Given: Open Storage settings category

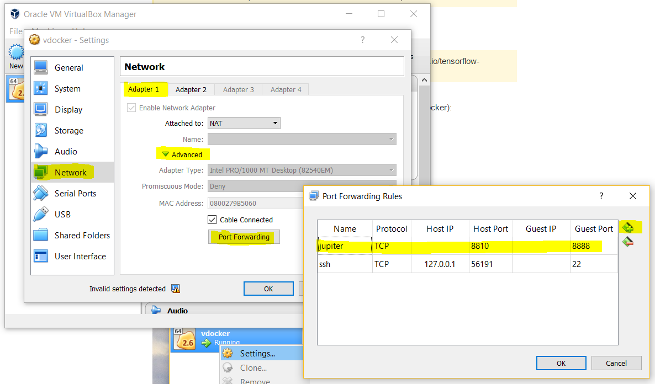Looking at the screenshot, I should (72, 131).
